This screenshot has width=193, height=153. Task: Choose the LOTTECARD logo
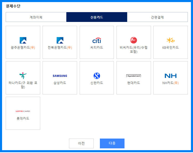tap(23, 111)
